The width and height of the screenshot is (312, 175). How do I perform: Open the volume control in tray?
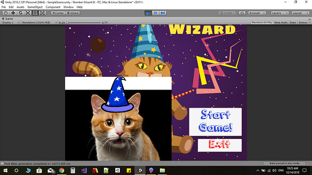(x=274, y=170)
